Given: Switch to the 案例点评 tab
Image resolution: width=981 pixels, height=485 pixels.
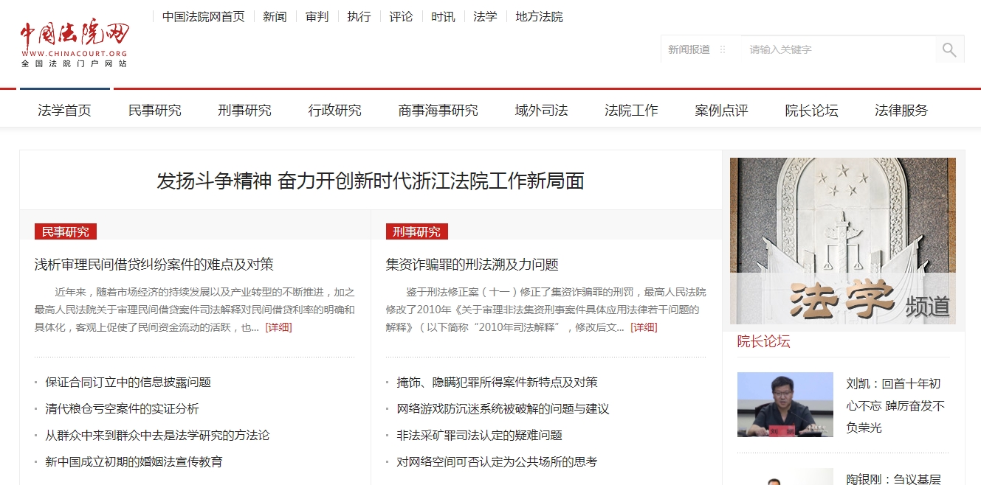Looking at the screenshot, I should 721,110.
